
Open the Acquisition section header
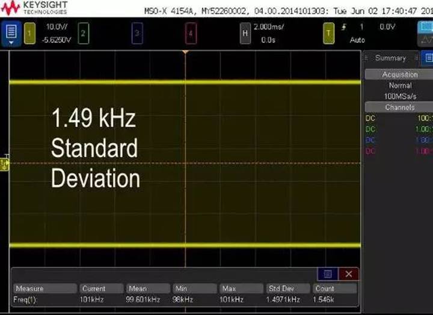click(399, 75)
